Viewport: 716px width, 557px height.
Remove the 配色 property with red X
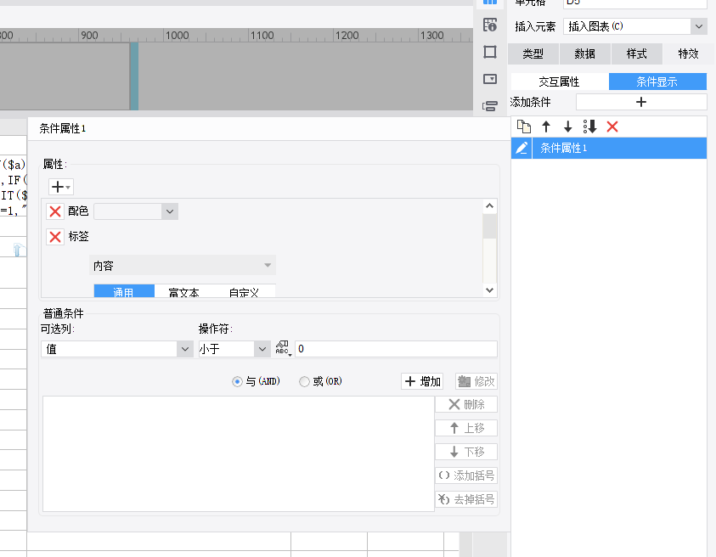tap(55, 211)
